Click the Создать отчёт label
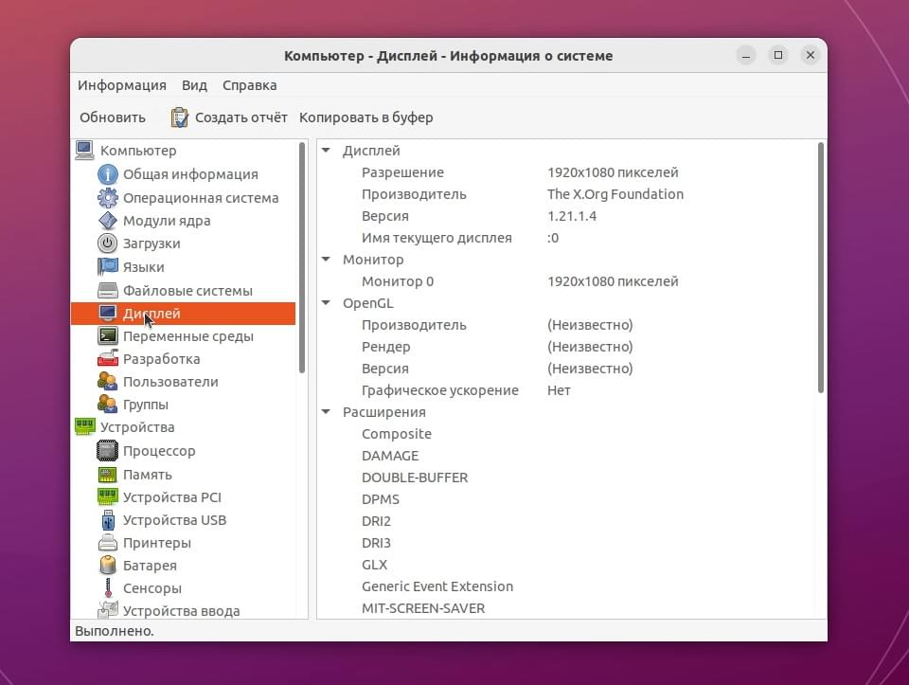 click(x=241, y=117)
